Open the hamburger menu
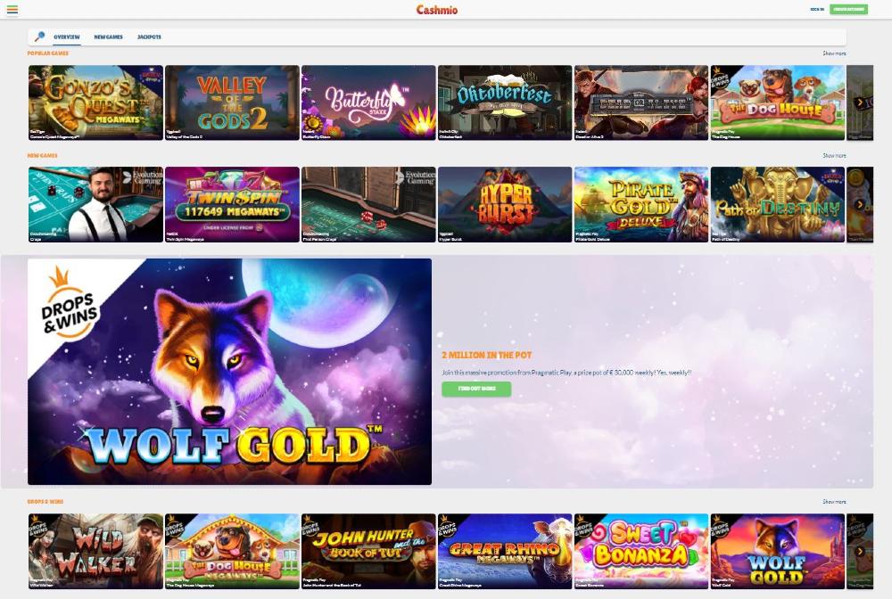Image resolution: width=892 pixels, height=599 pixels. point(12,10)
